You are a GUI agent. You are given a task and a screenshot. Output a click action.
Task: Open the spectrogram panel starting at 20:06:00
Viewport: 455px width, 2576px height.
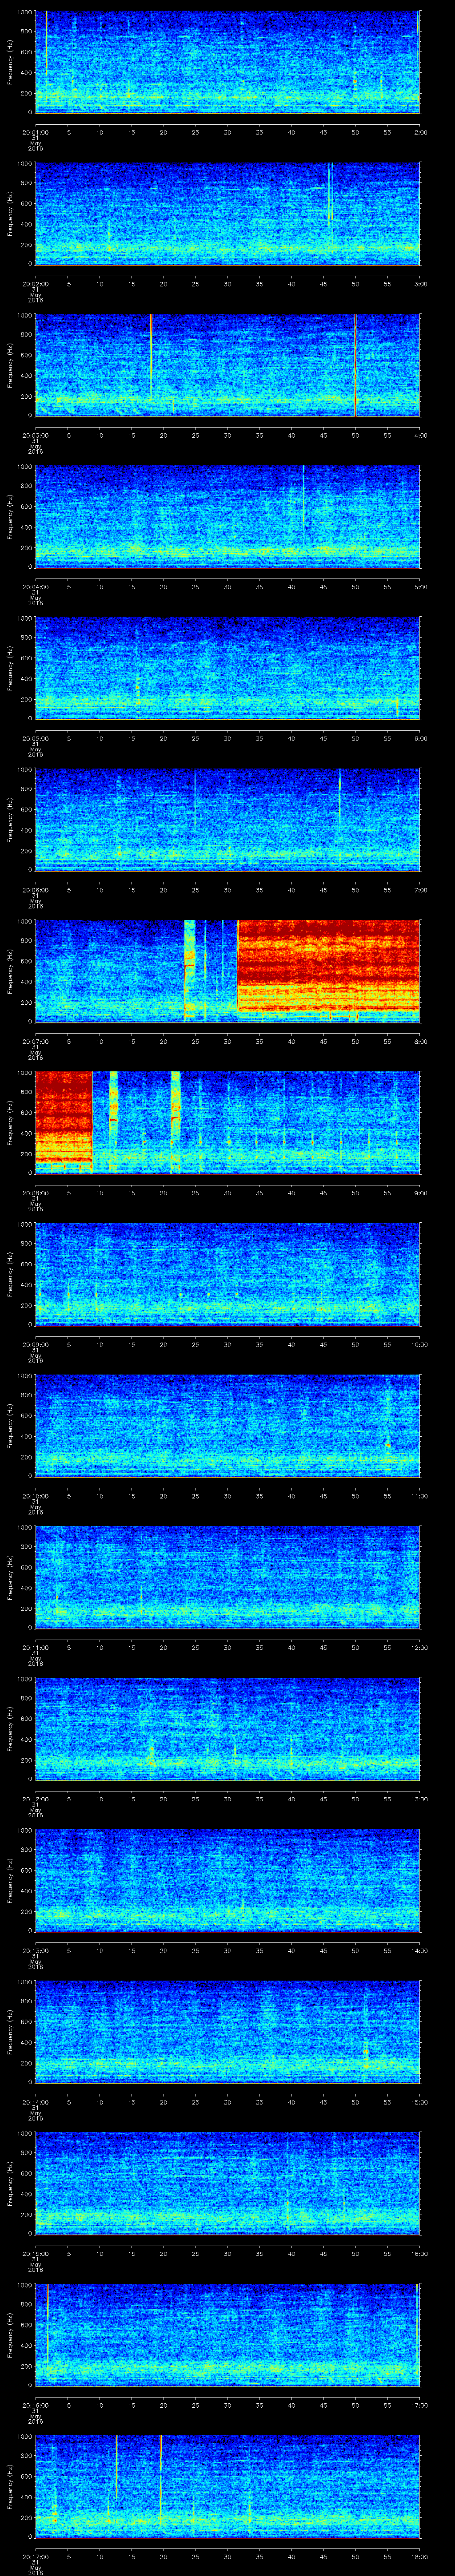pyautogui.click(x=228, y=819)
